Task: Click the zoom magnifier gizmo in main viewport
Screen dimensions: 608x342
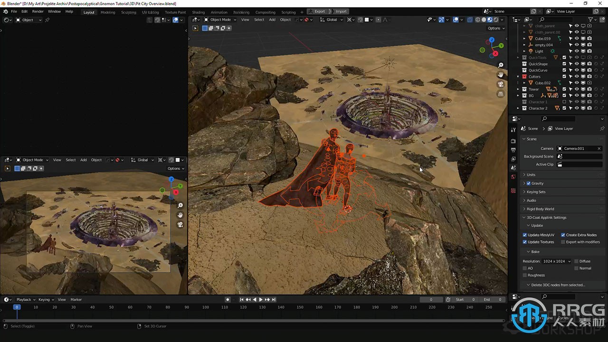Action: click(x=501, y=65)
